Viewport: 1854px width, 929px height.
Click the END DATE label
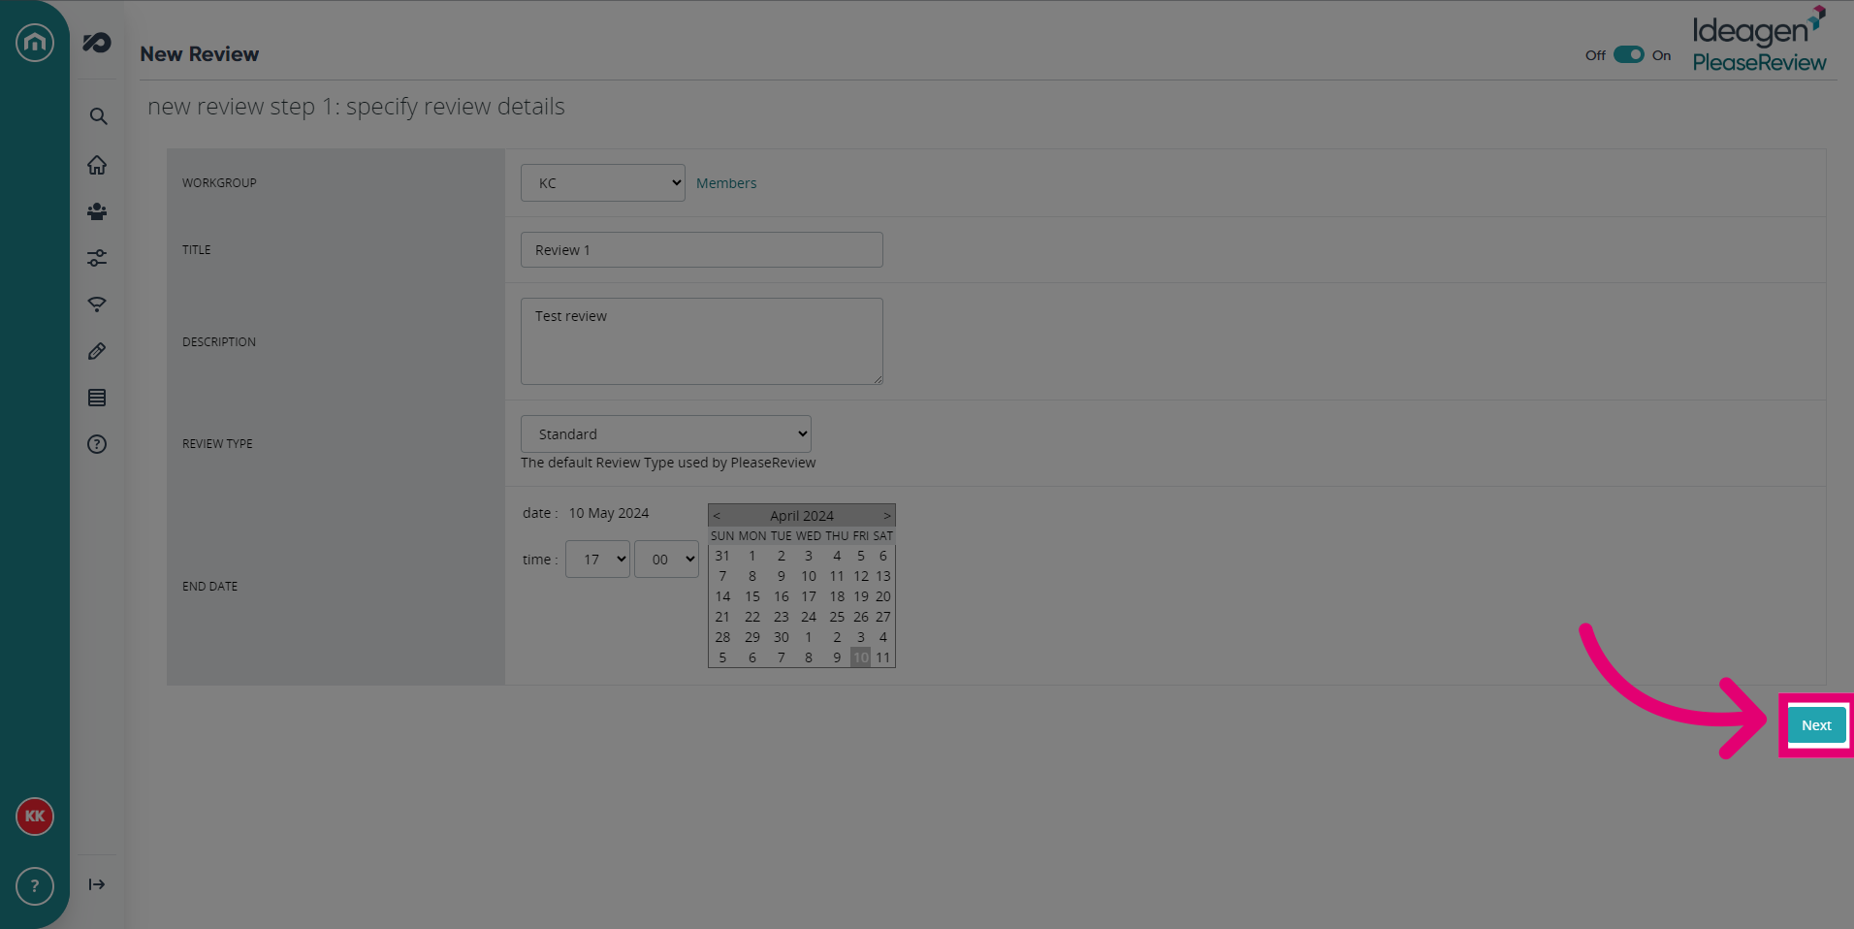coord(209,587)
